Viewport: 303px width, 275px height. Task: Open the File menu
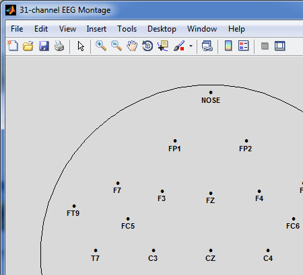[x=17, y=29]
